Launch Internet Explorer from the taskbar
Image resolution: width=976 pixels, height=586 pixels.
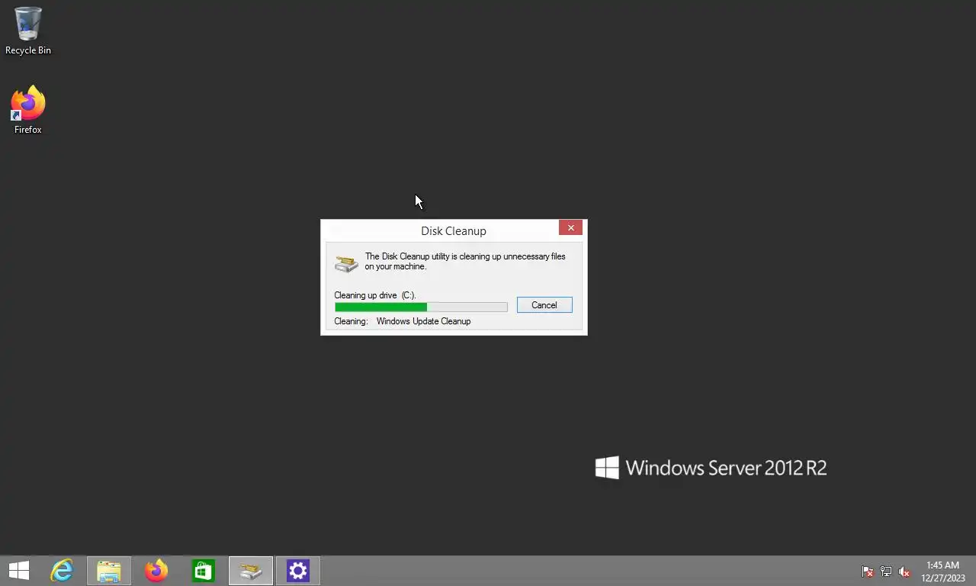[62, 571]
